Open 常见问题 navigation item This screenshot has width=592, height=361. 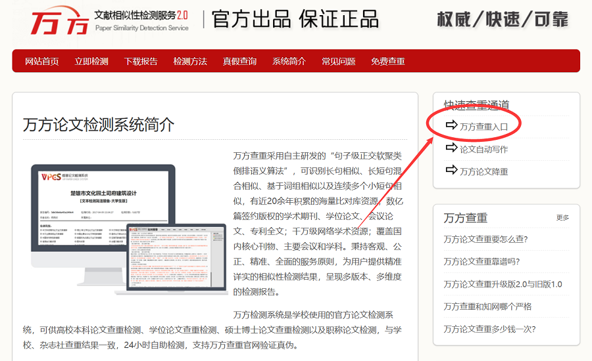click(338, 61)
